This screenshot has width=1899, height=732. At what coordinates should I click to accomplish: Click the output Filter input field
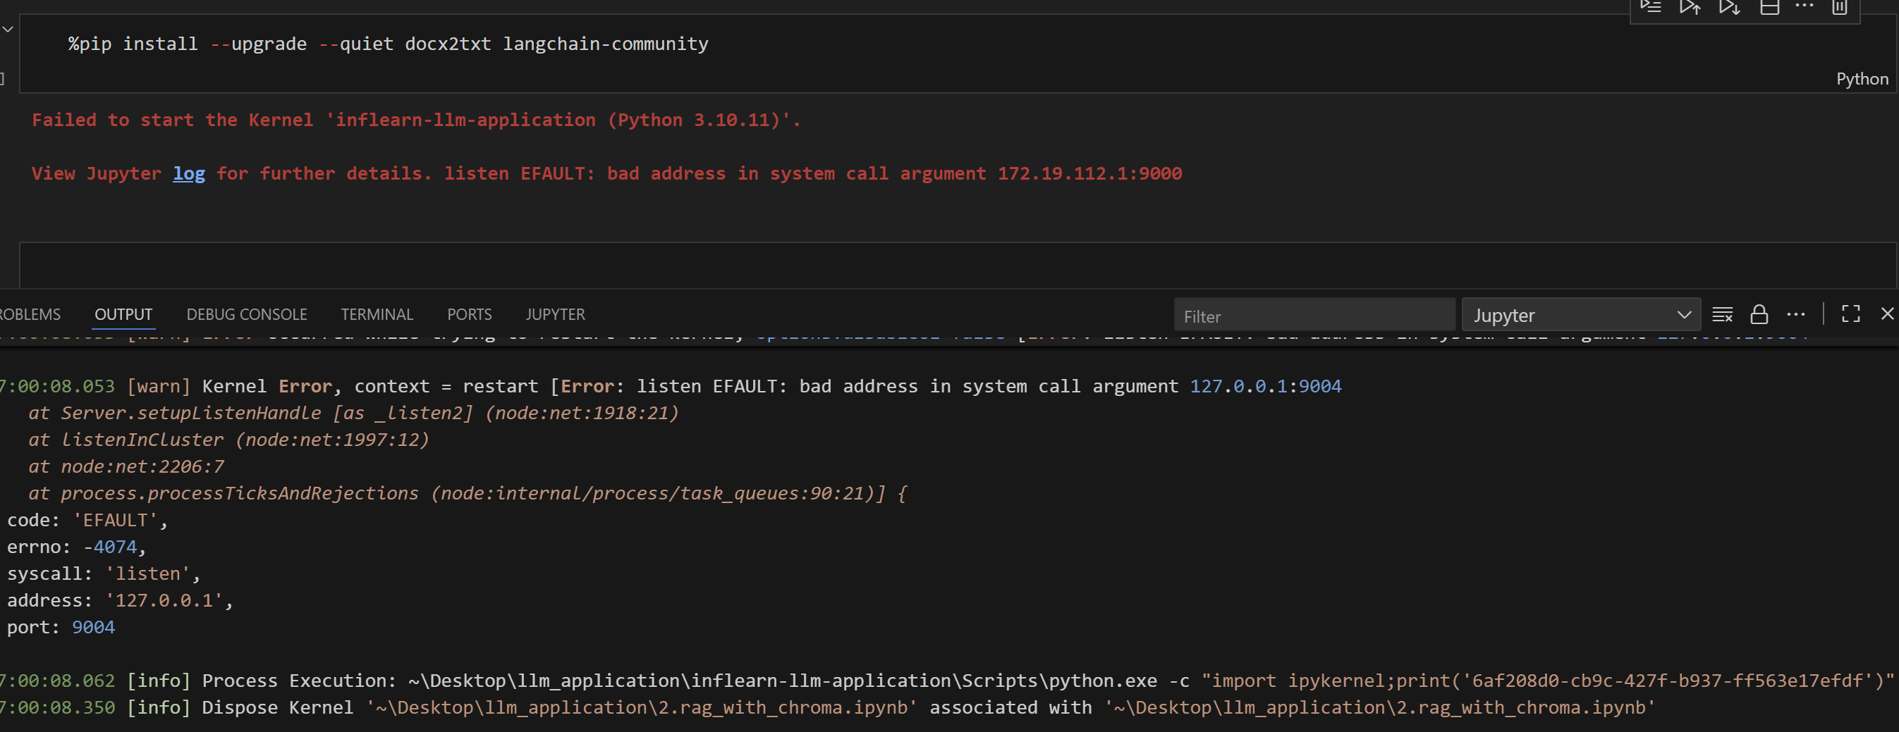pos(1314,316)
